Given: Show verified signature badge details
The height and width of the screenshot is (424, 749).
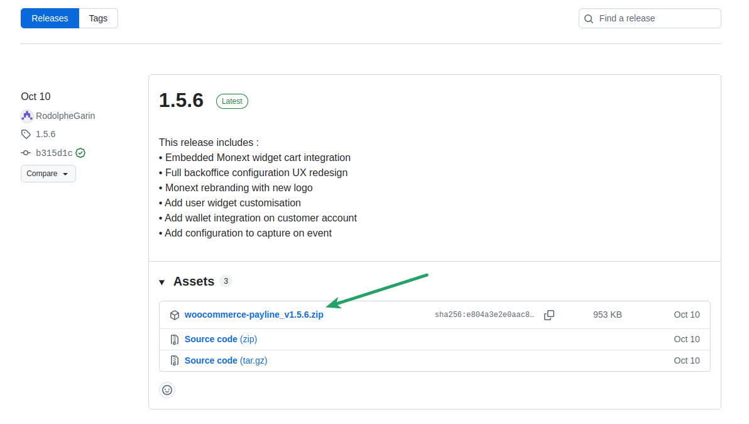Looking at the screenshot, I should point(80,153).
